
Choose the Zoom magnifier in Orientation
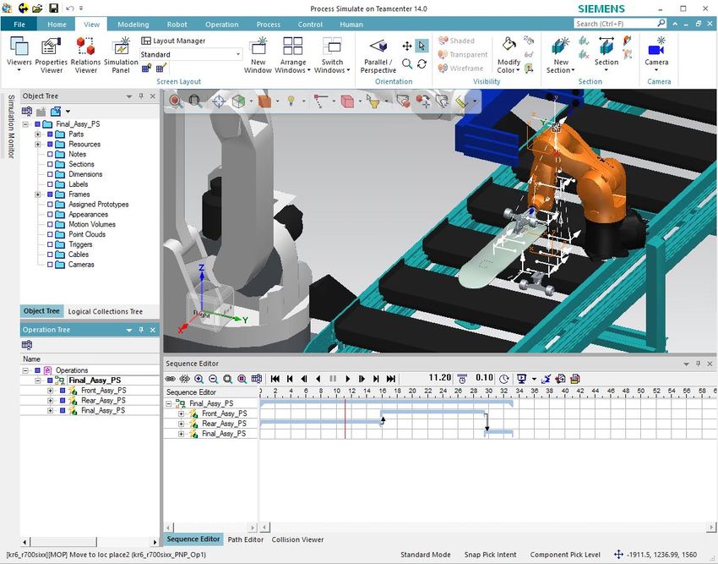(406, 63)
